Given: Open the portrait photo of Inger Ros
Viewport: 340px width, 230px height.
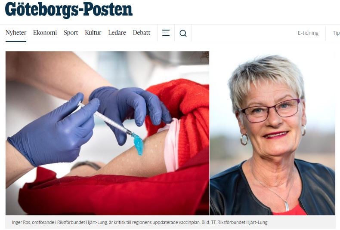Looking at the screenshot, I should pos(272,133).
